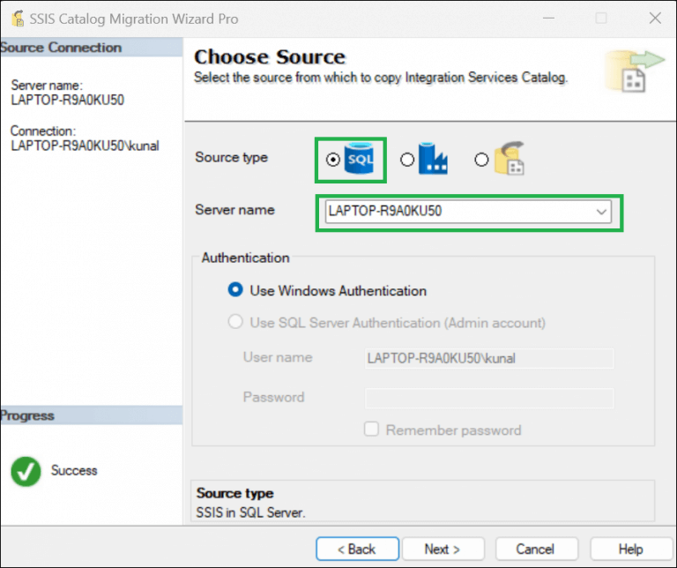Screen dimensions: 677x568
Task: Pick the file system package source icon
Action: click(x=510, y=159)
